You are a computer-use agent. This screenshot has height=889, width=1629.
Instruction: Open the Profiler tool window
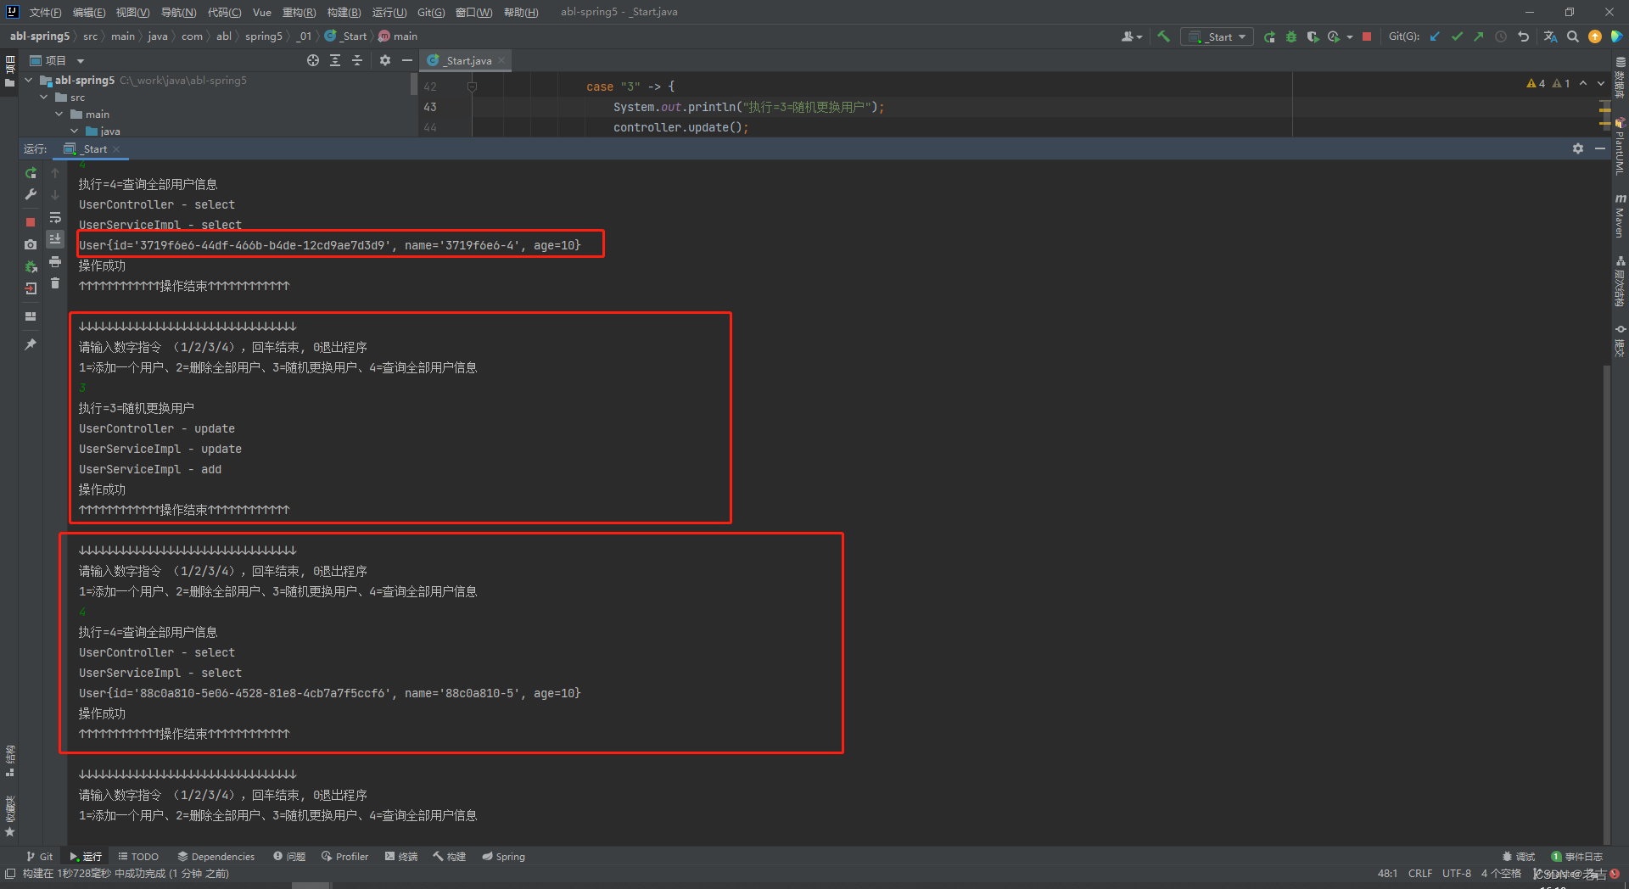point(344,857)
